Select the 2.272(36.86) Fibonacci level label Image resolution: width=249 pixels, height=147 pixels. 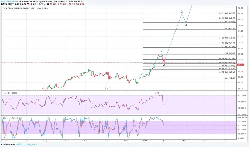point(227,22)
